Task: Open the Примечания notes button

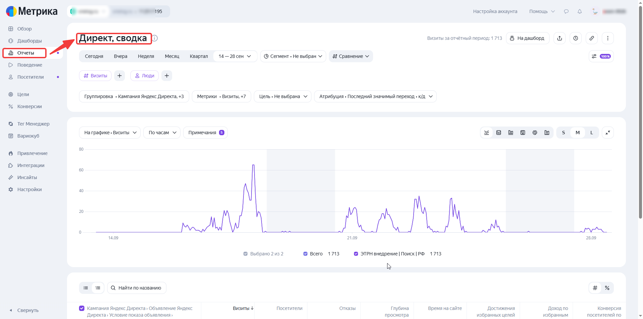Action: tap(206, 133)
